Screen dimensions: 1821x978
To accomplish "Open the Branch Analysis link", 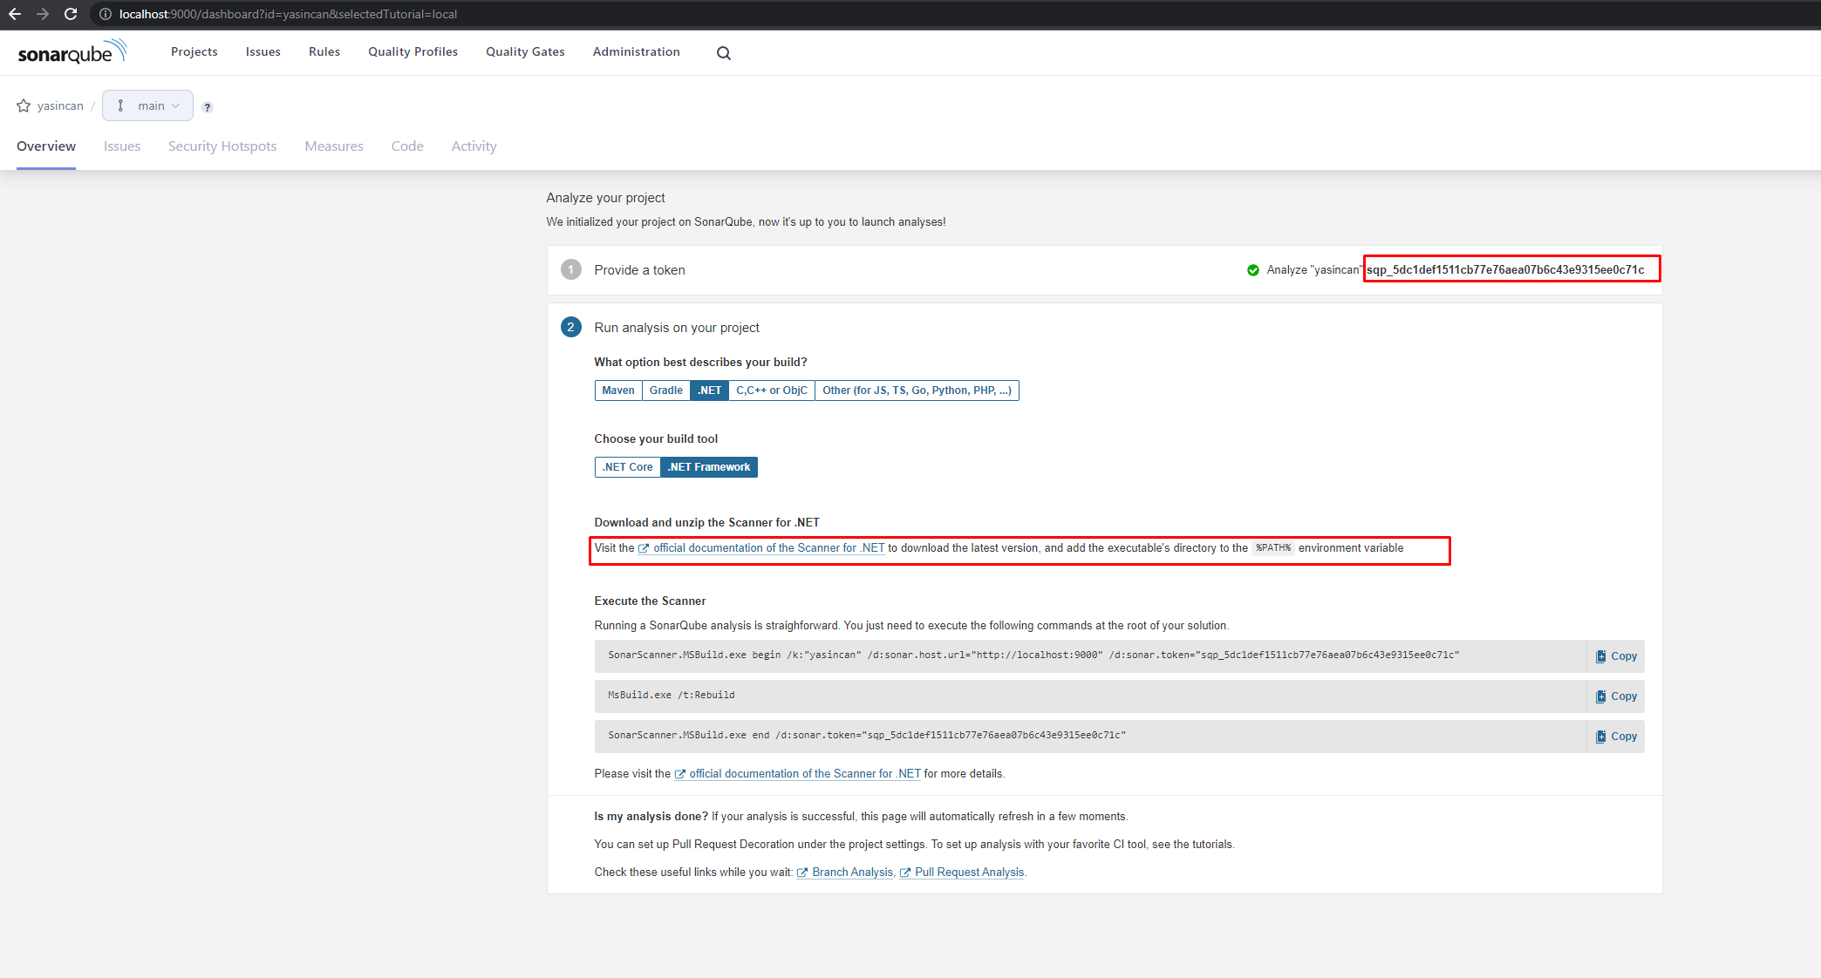I will pos(845,873).
